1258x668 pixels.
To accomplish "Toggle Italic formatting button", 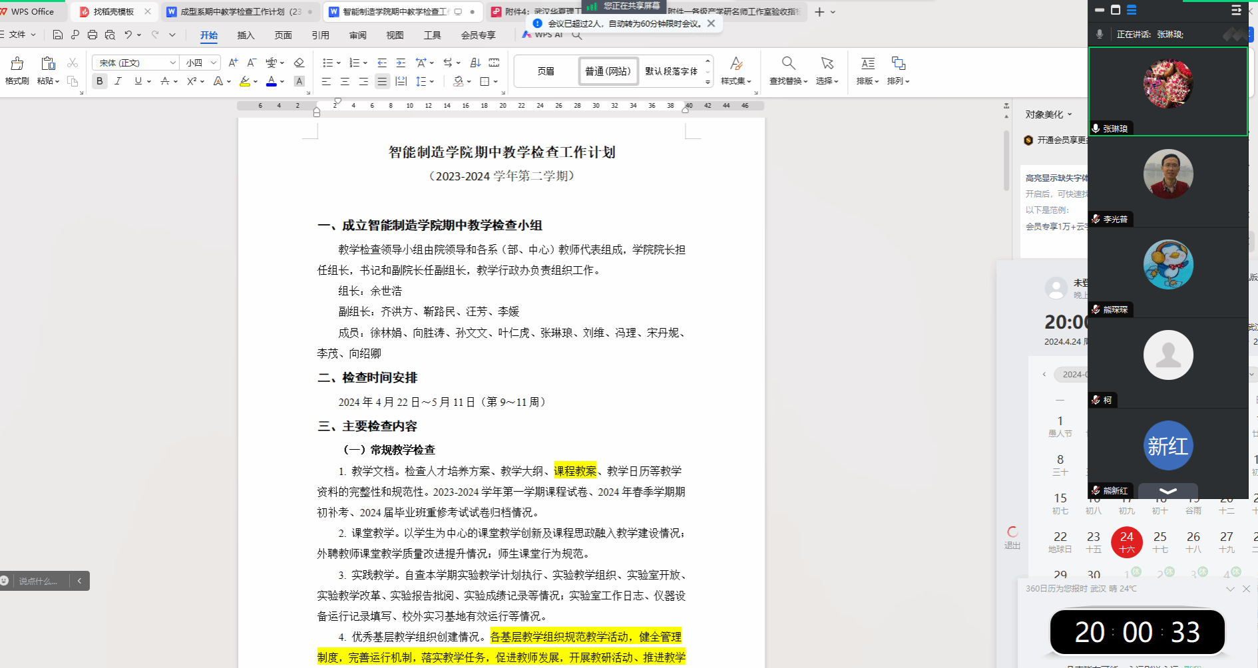I will [118, 81].
